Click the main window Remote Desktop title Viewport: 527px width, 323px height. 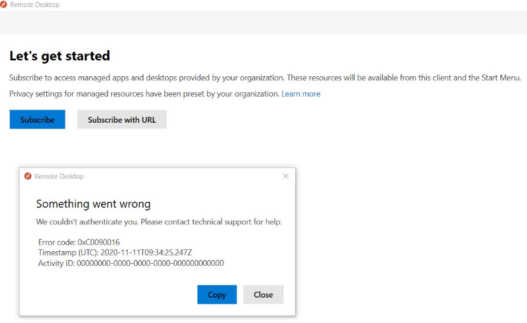[34, 4]
